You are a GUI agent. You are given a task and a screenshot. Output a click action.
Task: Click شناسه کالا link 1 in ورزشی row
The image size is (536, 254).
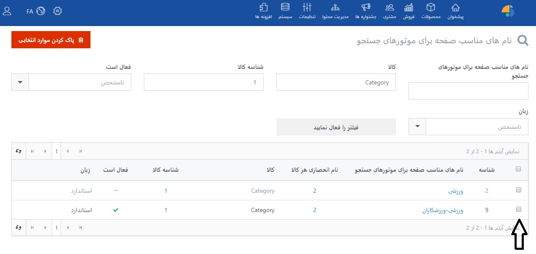[x=166, y=191]
